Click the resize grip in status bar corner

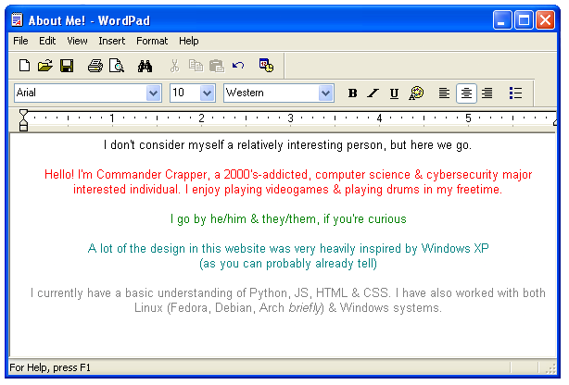point(550,368)
